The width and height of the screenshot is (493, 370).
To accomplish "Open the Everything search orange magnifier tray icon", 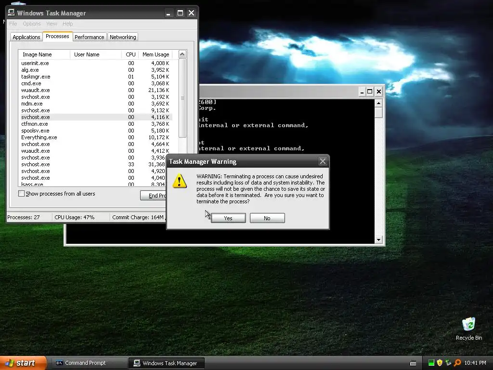I will [x=457, y=363].
